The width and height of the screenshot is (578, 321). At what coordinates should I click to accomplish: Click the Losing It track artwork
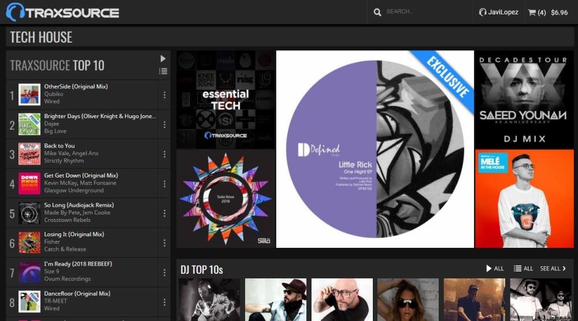tap(29, 243)
